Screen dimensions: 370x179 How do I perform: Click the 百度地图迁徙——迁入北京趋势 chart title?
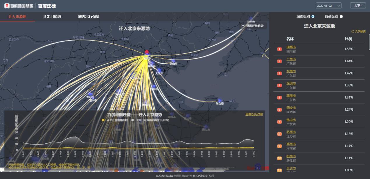pos(135,115)
